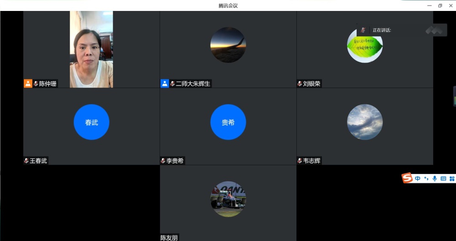Click the Sogou input method S logo
456x241 pixels.
(x=407, y=178)
